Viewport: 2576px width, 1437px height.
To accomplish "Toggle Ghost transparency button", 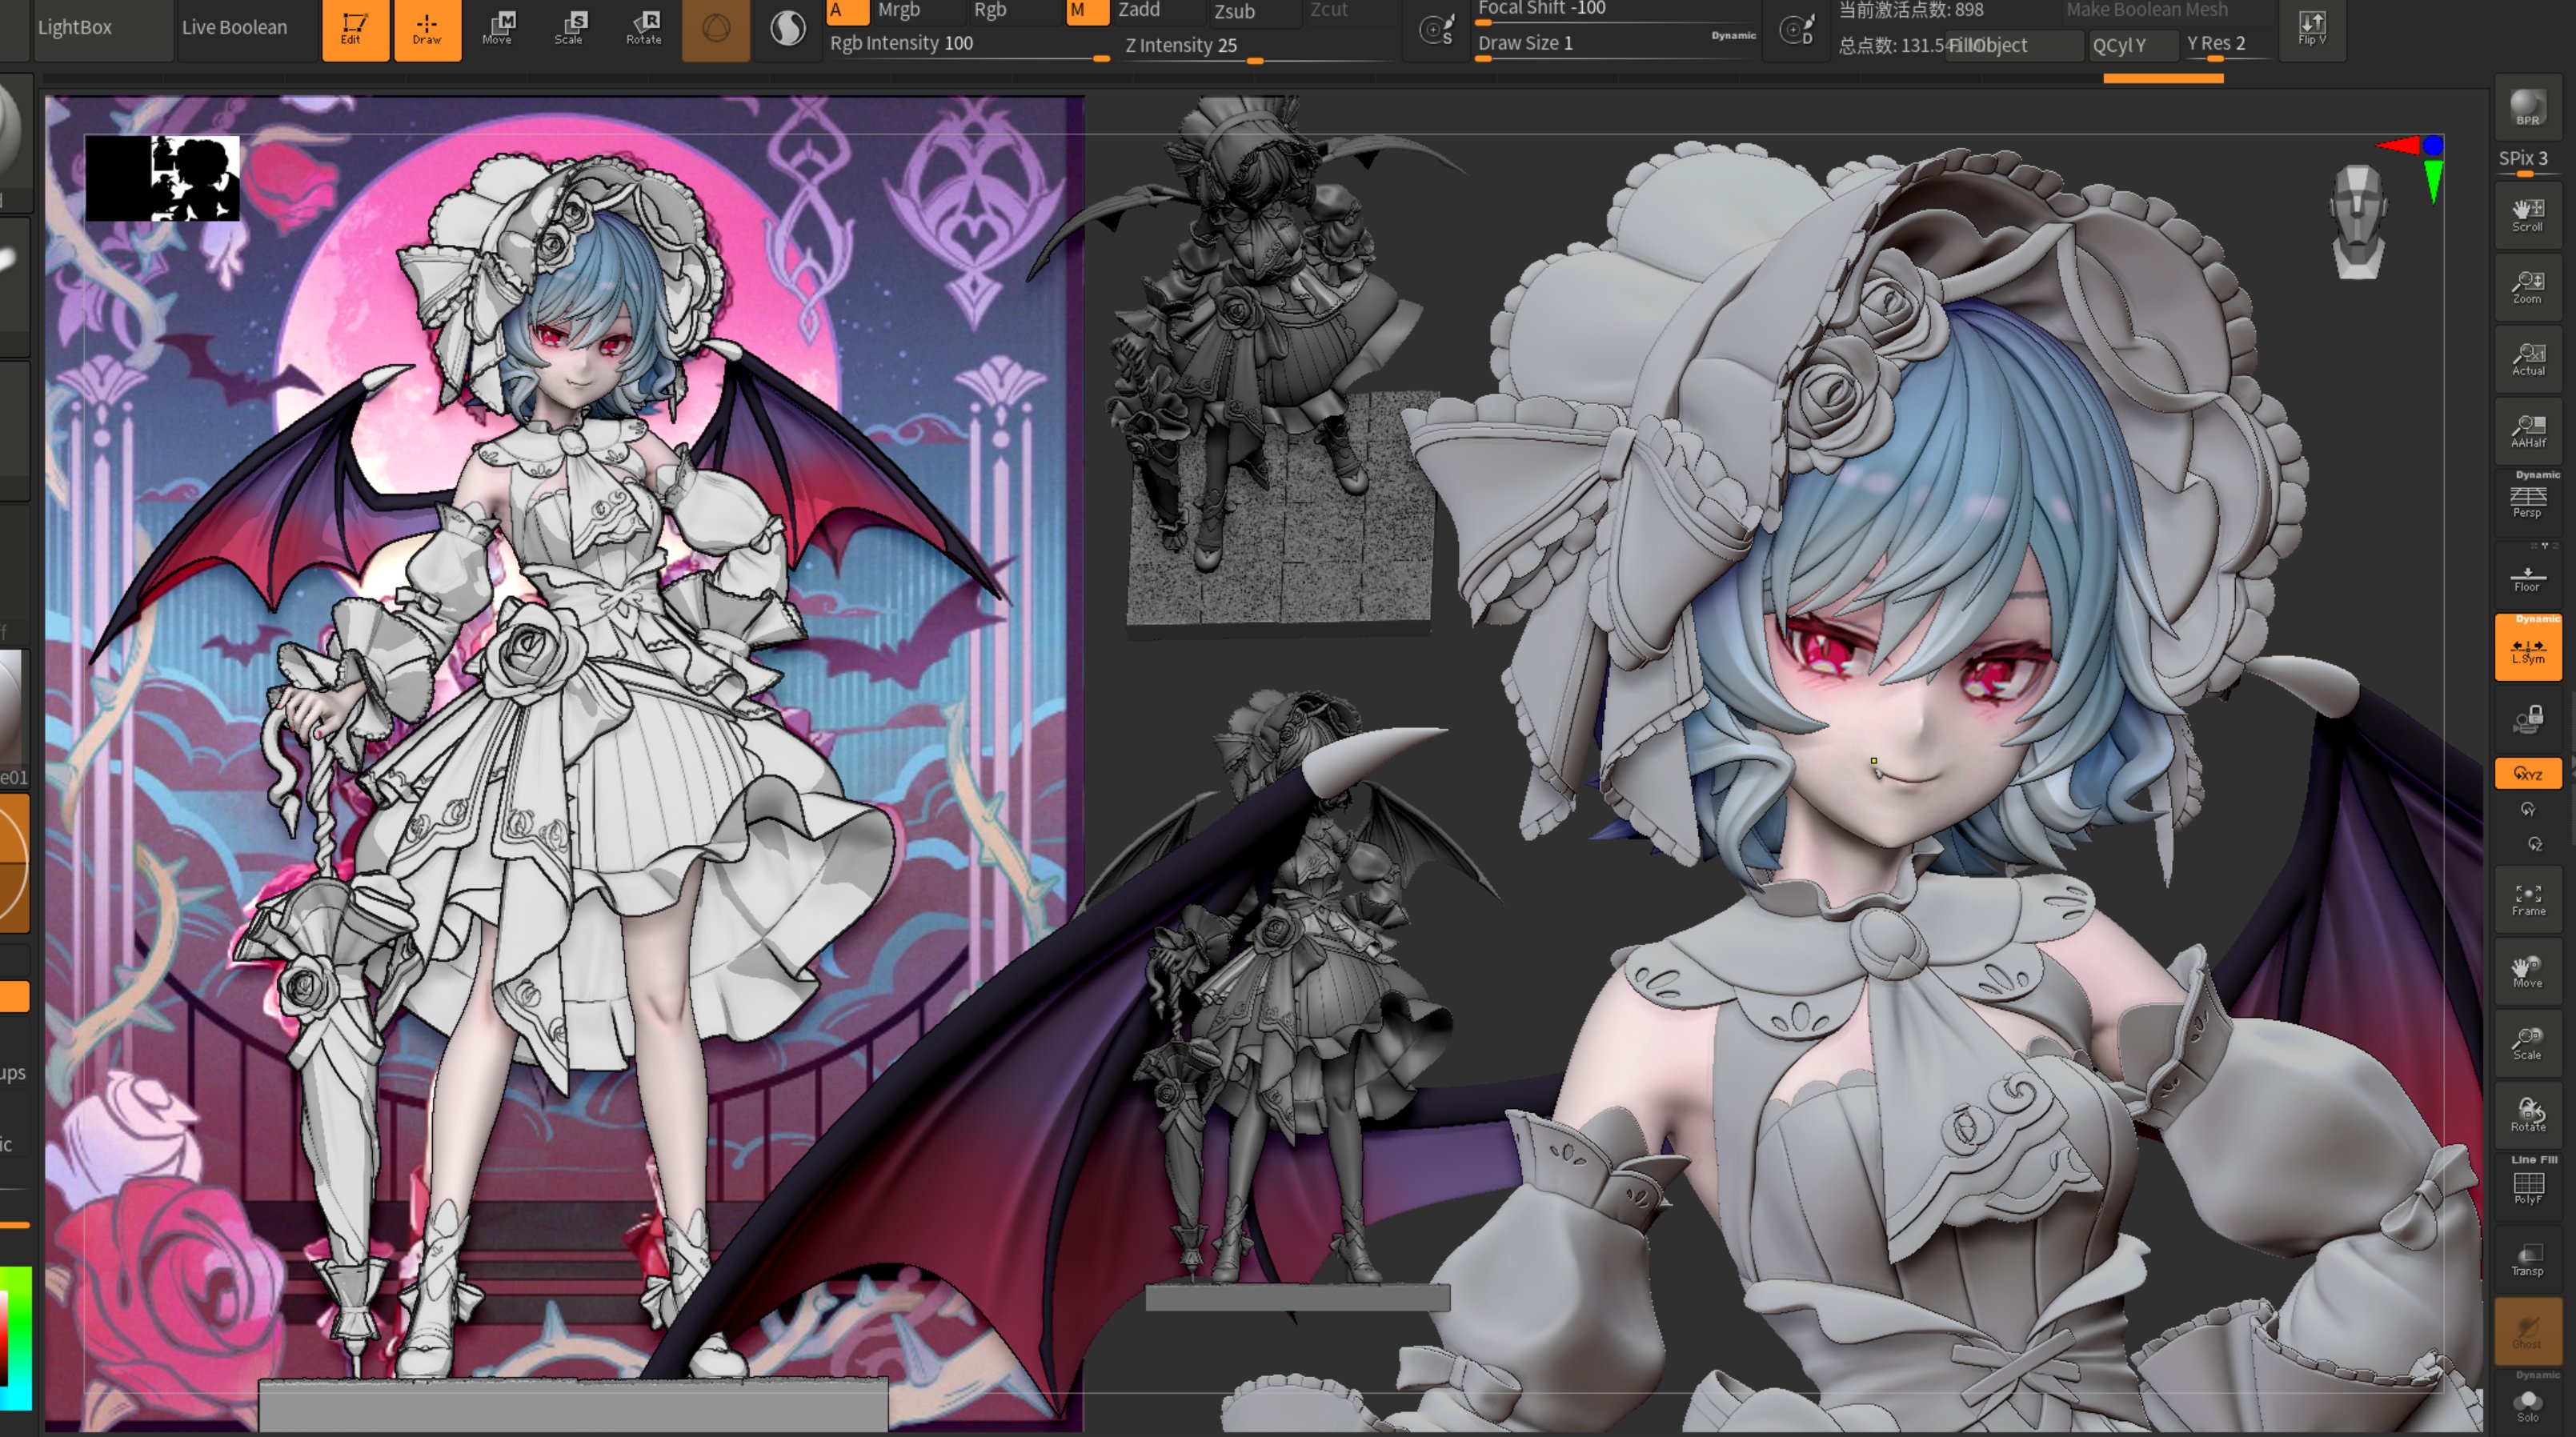I will click(2527, 1331).
